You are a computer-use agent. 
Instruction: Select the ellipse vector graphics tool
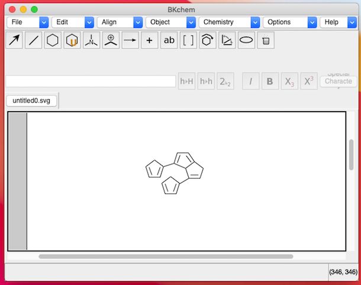click(x=246, y=40)
